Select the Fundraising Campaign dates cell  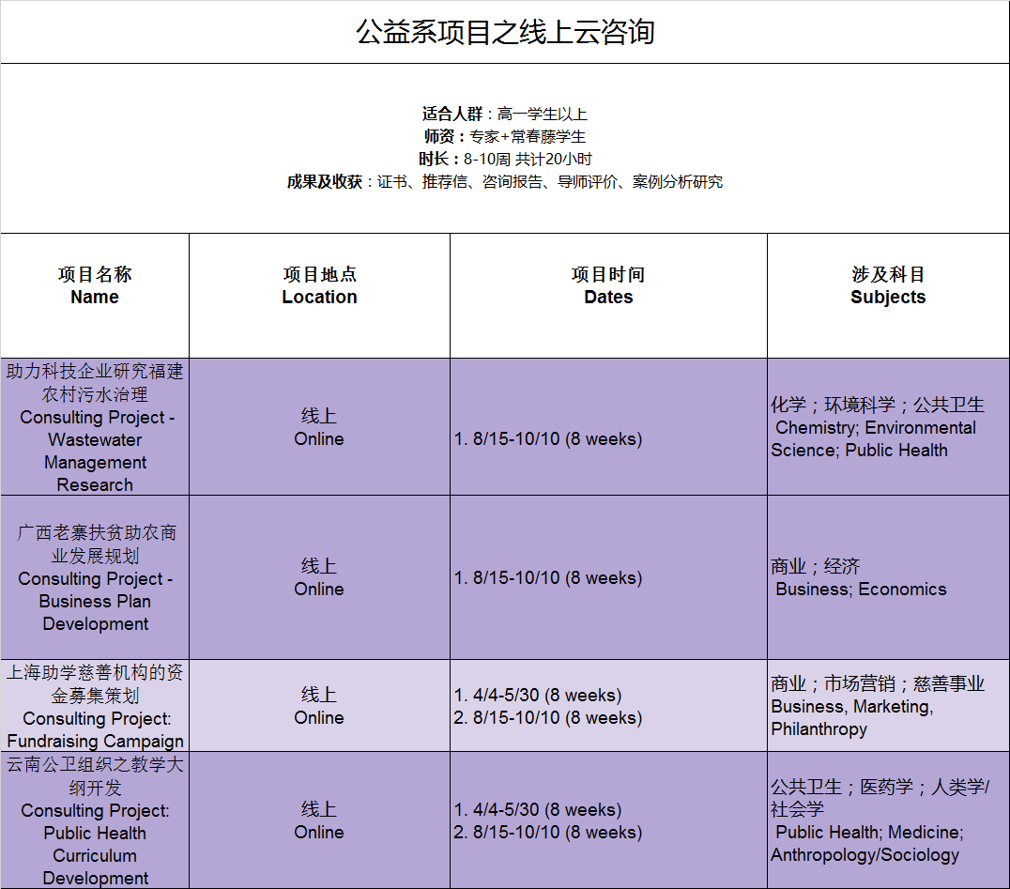click(x=608, y=707)
